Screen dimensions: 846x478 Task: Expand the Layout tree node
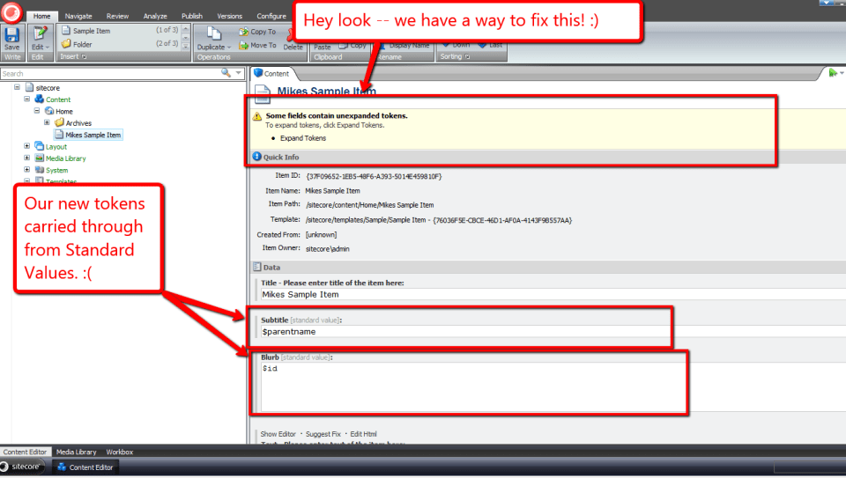(27, 147)
